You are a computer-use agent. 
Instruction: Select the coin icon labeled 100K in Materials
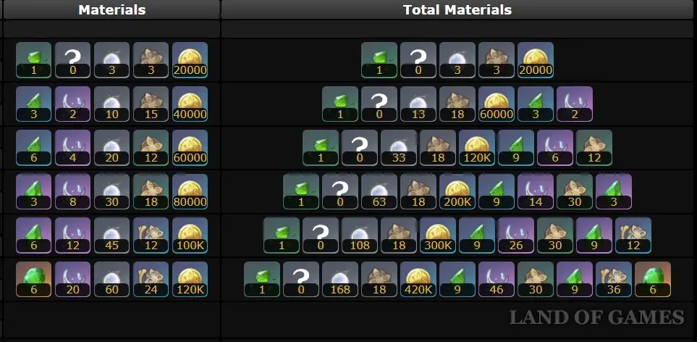(190, 235)
